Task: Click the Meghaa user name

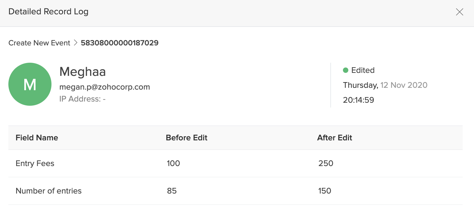Action: (x=83, y=72)
